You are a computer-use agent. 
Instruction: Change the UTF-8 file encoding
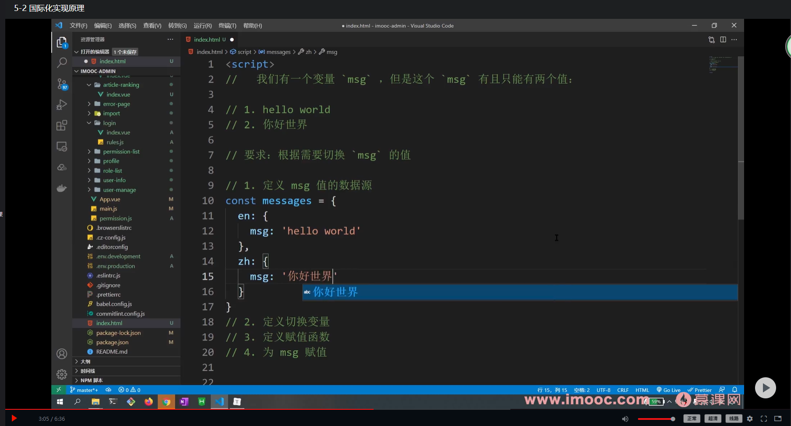coord(603,390)
